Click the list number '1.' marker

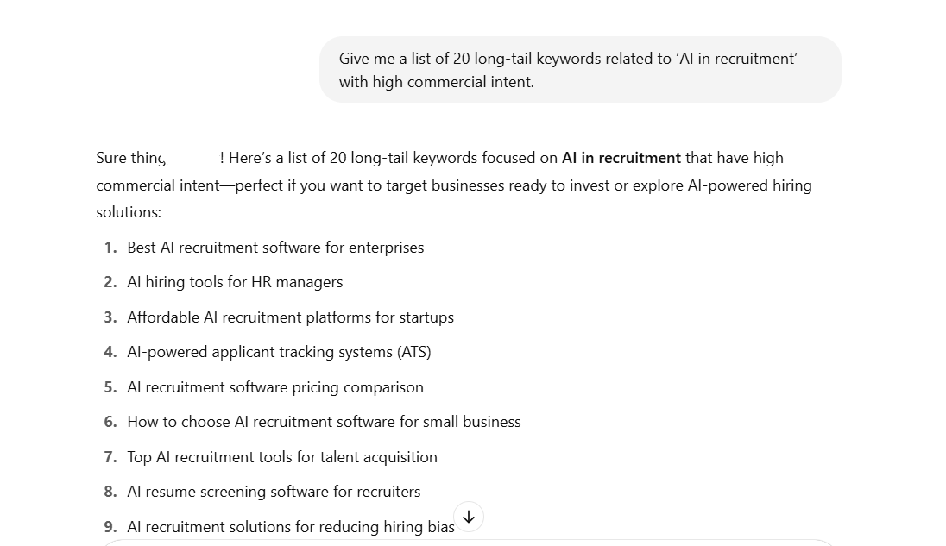110,248
